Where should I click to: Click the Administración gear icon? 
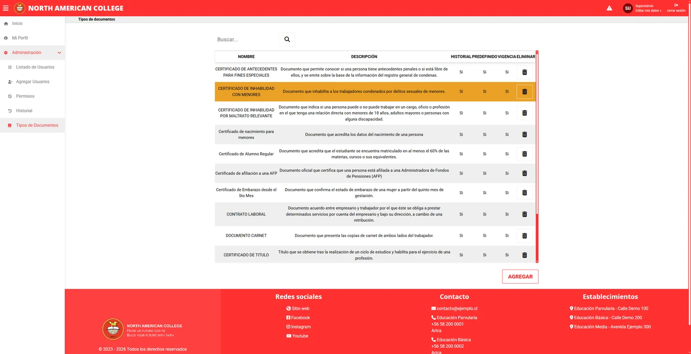6,53
